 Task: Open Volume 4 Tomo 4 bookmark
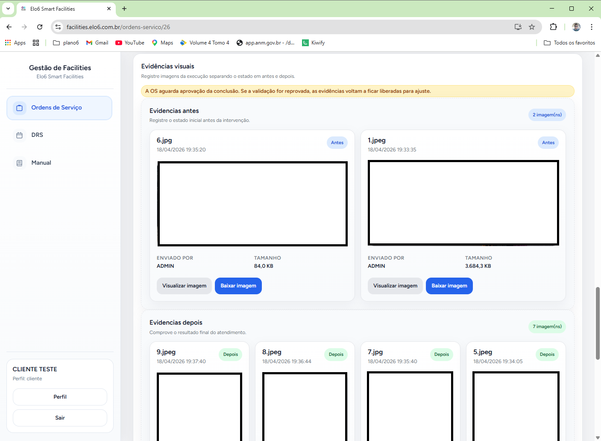[x=205, y=43]
